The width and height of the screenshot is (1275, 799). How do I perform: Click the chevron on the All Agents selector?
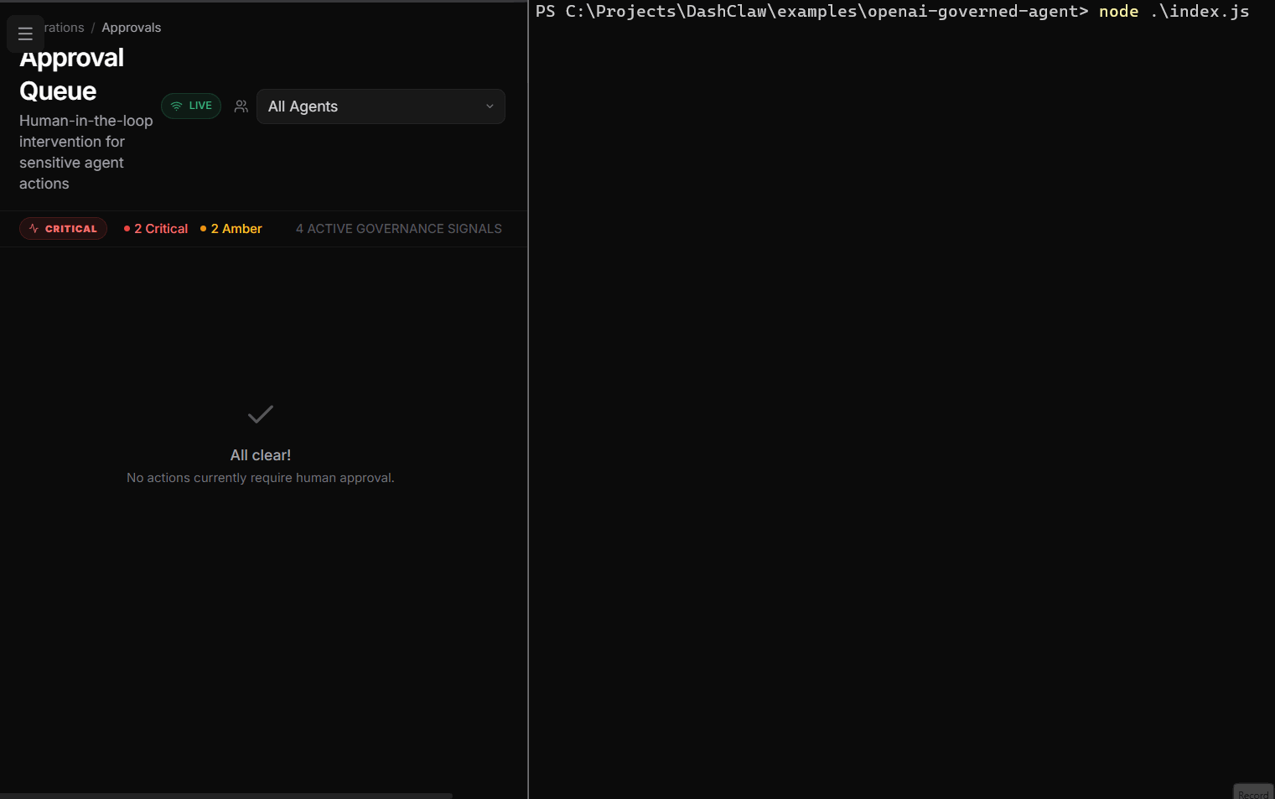490,106
